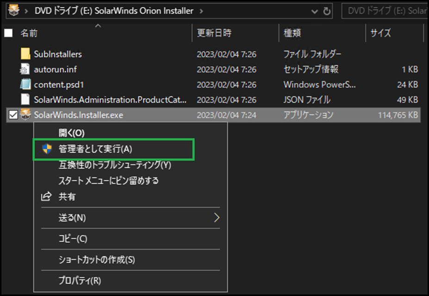Click the 1 KB size value
Viewport: 429px width, 296px height.
pyautogui.click(x=410, y=69)
